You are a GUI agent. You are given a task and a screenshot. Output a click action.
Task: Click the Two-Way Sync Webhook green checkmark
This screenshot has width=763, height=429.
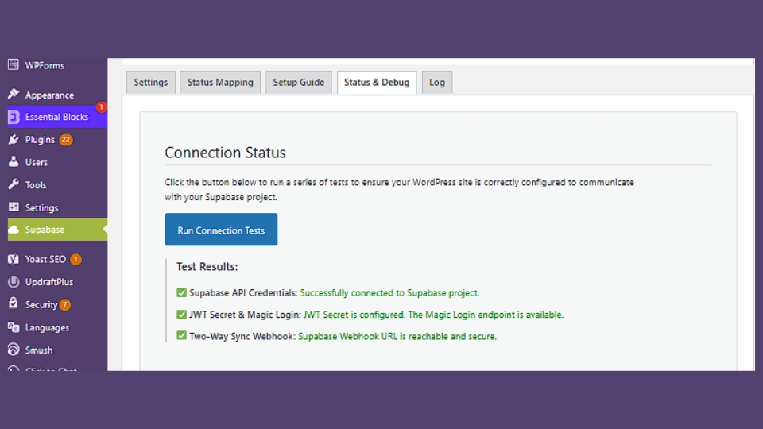point(181,335)
